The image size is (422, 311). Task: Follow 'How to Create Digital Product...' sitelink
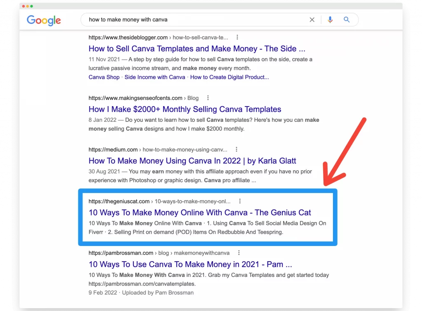[229, 77]
